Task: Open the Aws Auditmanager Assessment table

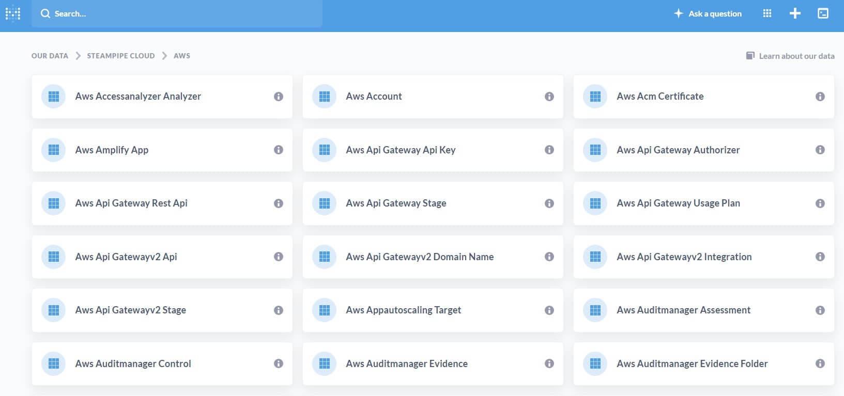Action: click(703, 310)
